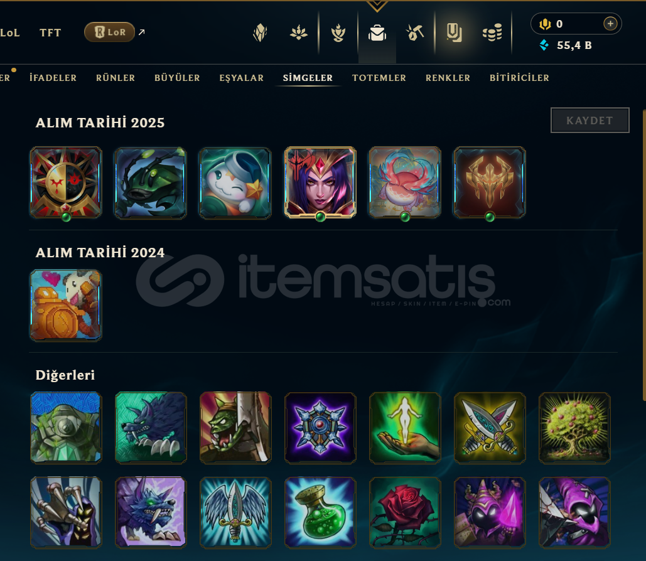The height and width of the screenshot is (561, 646).
Task: Click the champion mastery crest icon
Action: click(260, 33)
